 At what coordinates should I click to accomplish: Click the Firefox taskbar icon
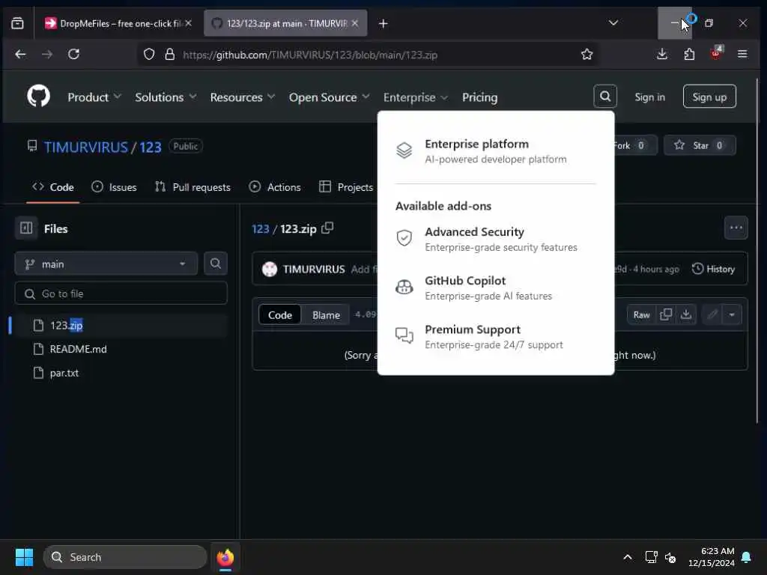pos(225,557)
